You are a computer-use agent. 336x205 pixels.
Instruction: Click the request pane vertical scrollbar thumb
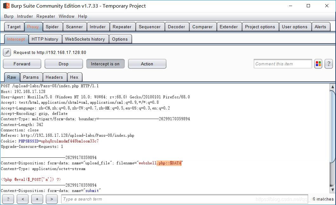pos(333,126)
